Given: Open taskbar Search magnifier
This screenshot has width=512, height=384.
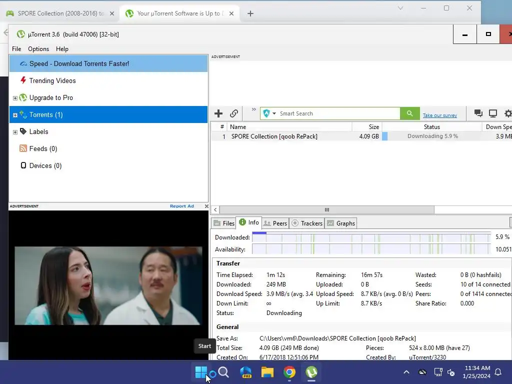Looking at the screenshot, I should point(223,372).
